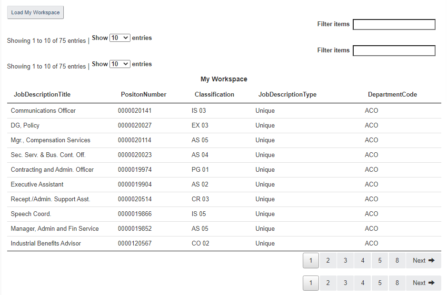Click classification CR 03

click(200, 199)
